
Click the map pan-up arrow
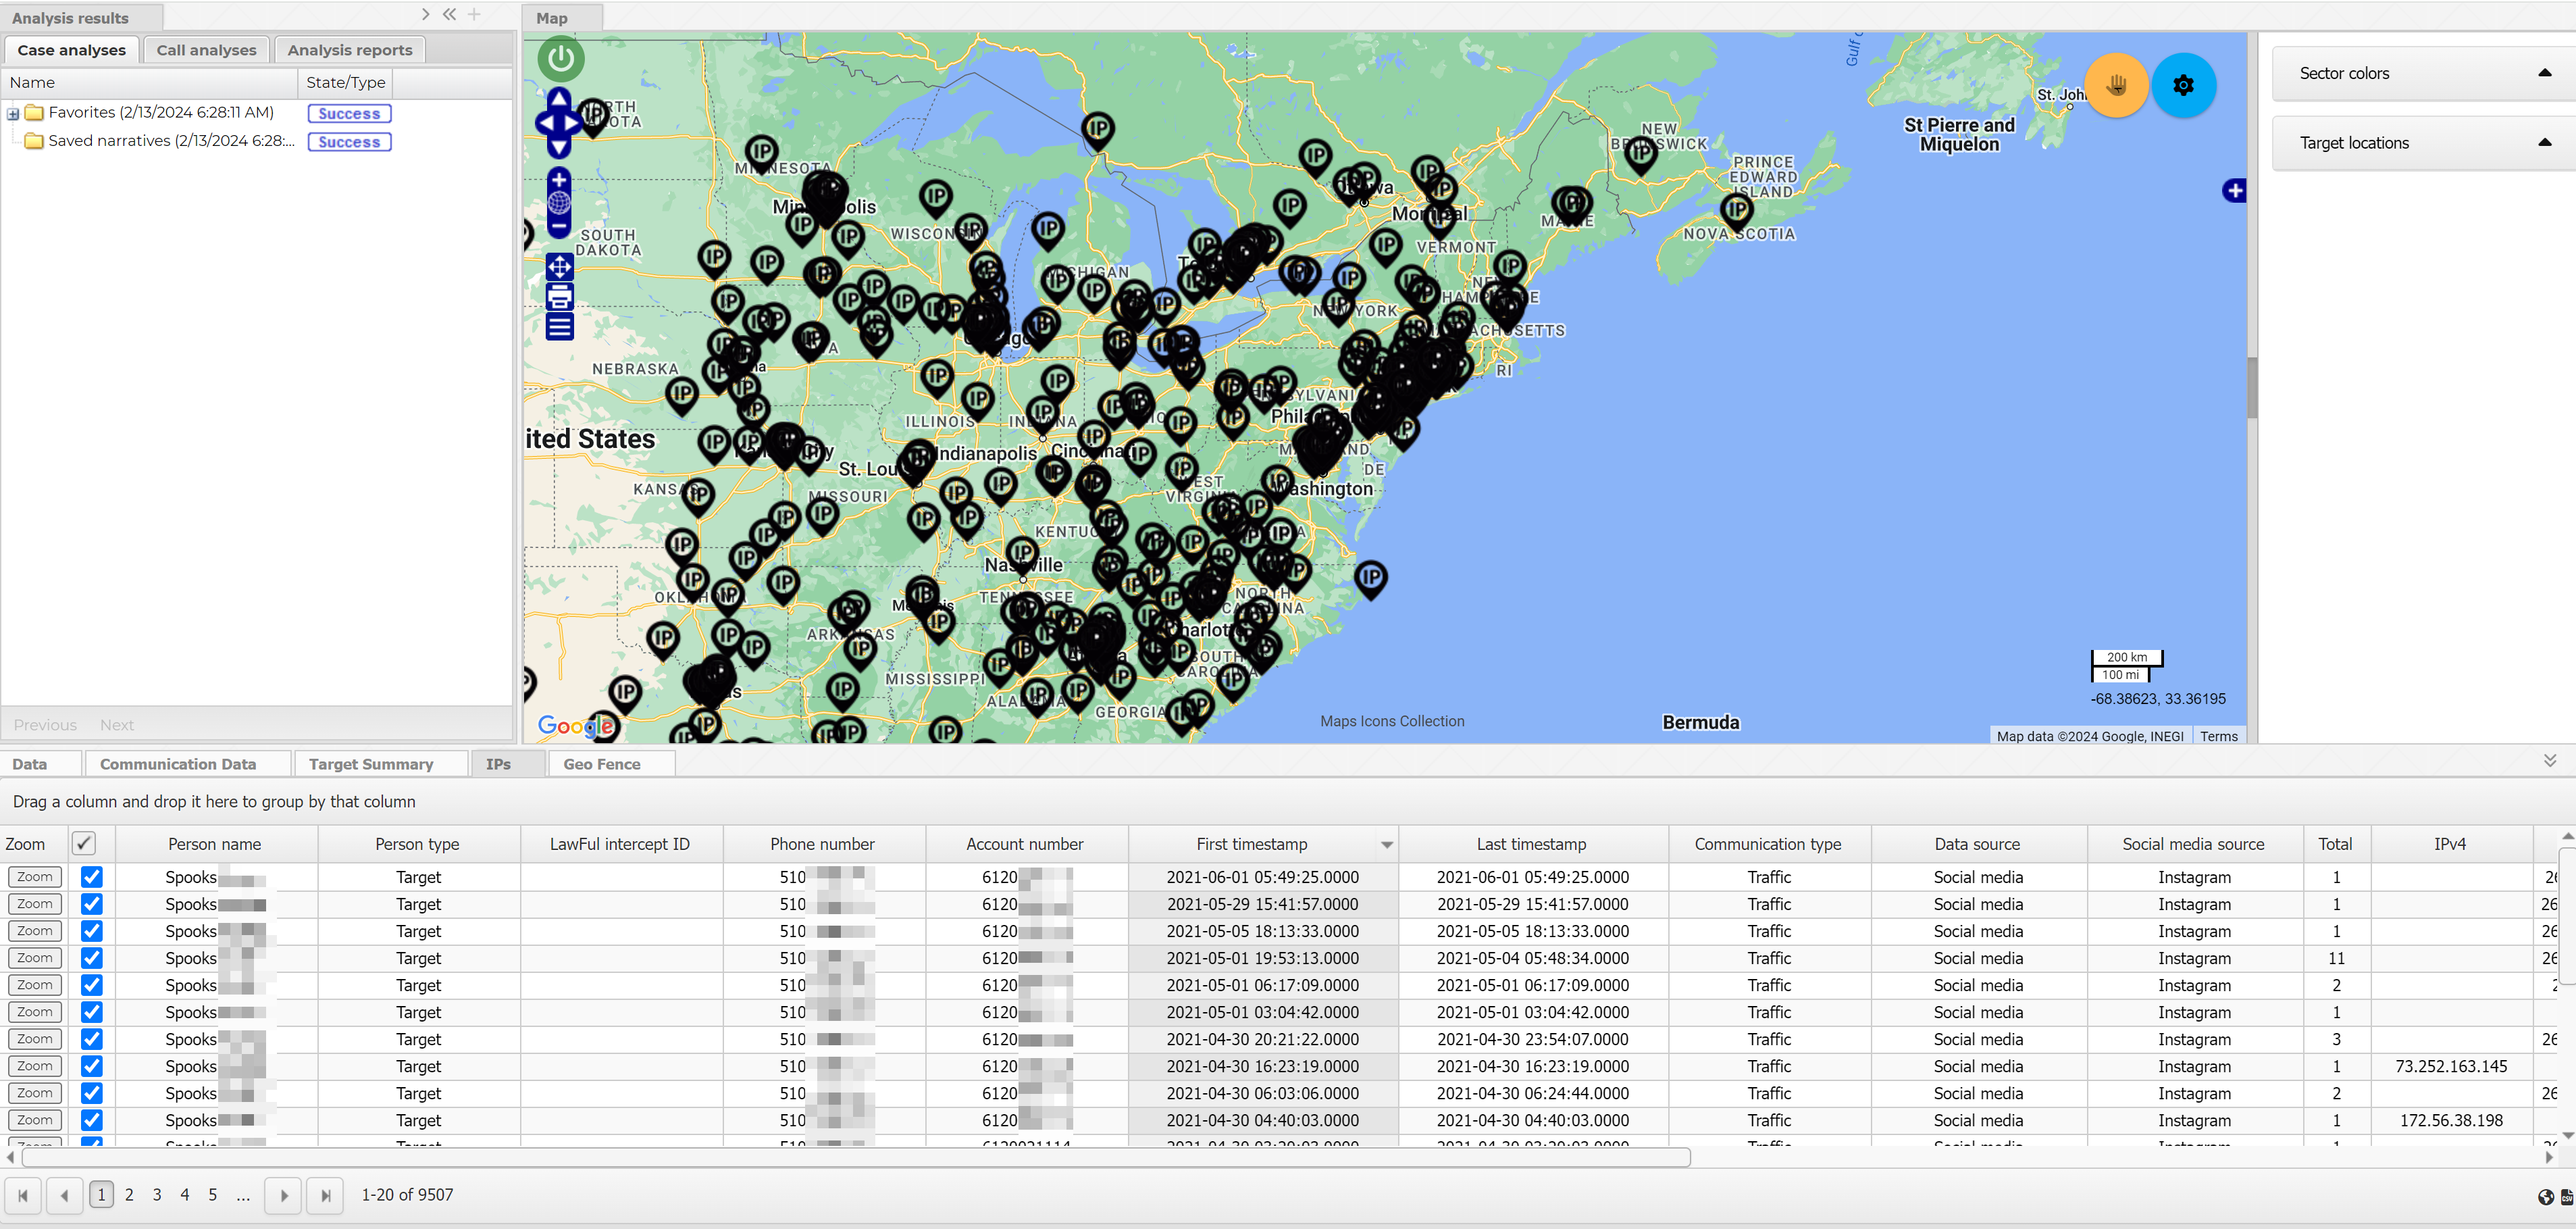click(x=560, y=98)
